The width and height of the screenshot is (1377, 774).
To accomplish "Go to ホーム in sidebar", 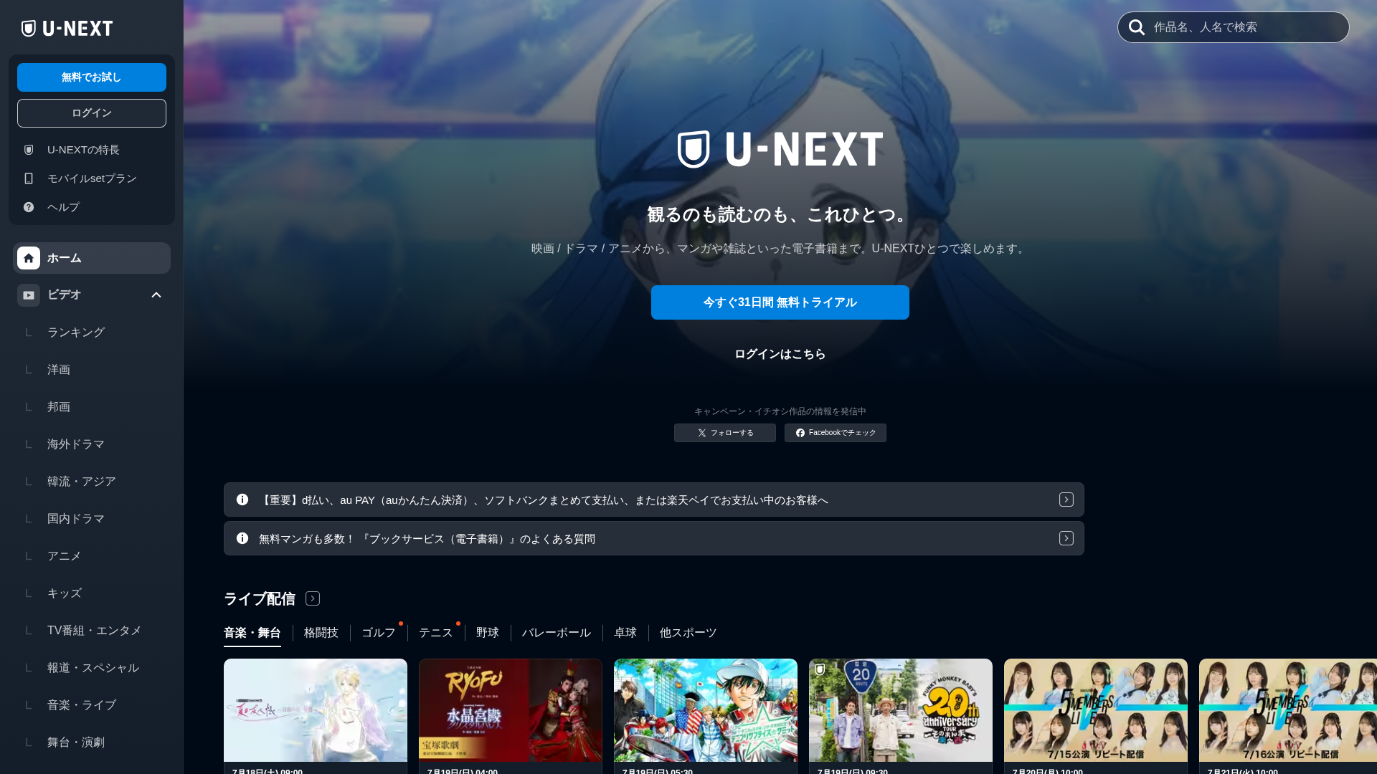I will 92,258.
